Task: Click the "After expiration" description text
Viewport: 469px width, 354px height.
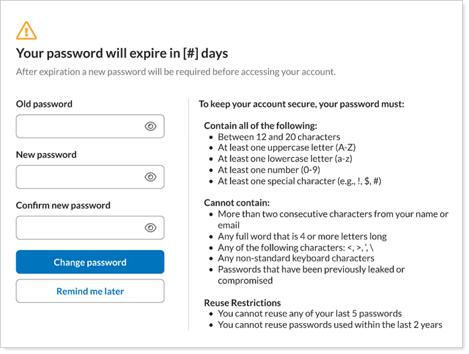Action: click(x=176, y=72)
